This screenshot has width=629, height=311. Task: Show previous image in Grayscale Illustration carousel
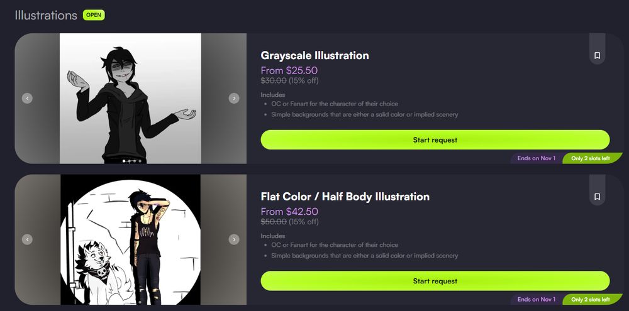coord(27,98)
